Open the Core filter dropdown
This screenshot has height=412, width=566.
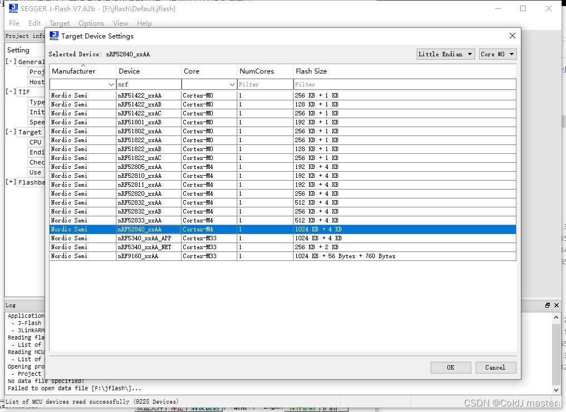tap(232, 85)
